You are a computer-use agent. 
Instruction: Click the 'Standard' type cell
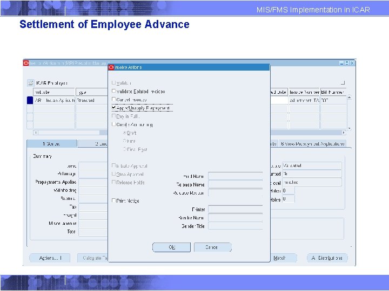point(92,100)
